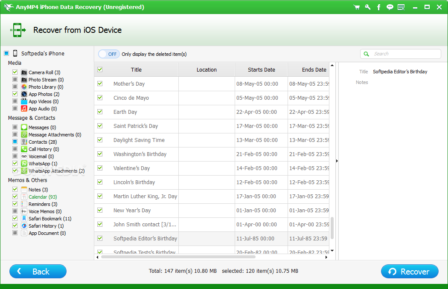Click the App Photos icon

point(24,94)
